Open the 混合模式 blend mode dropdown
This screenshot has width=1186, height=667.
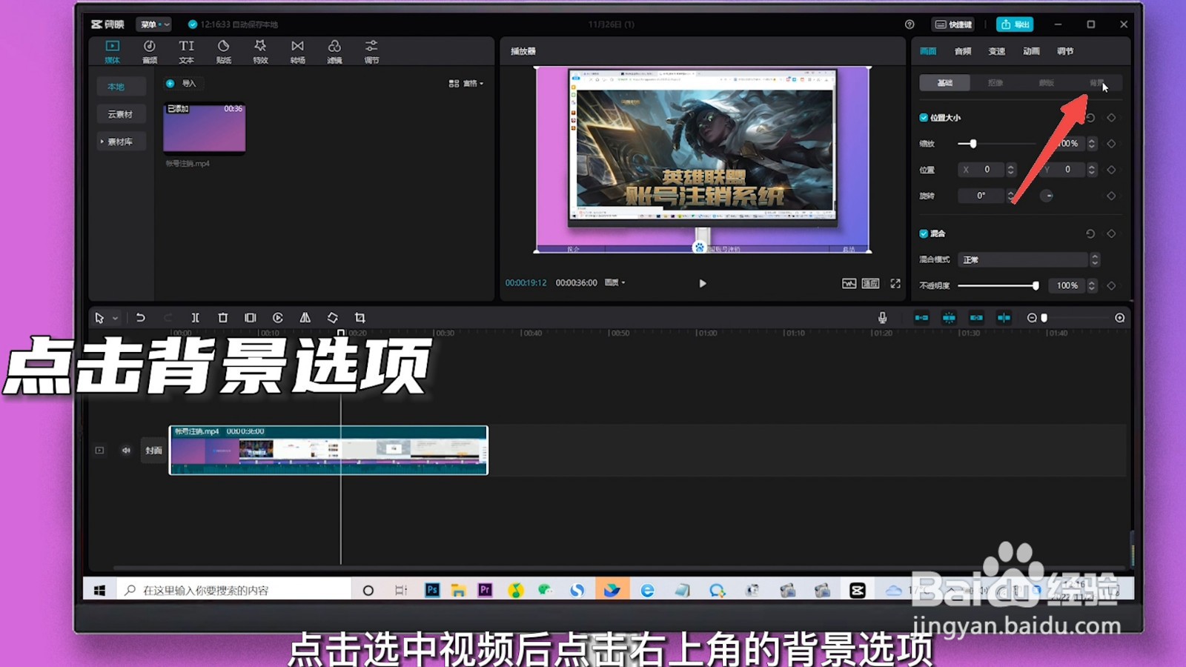click(1029, 259)
